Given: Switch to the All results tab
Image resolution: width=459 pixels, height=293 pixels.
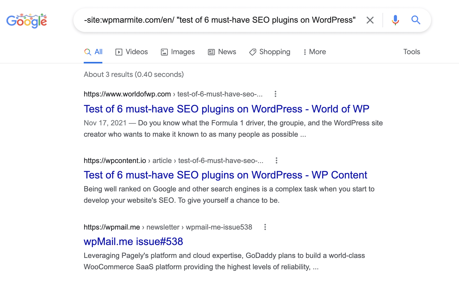Looking at the screenshot, I should tap(93, 52).
